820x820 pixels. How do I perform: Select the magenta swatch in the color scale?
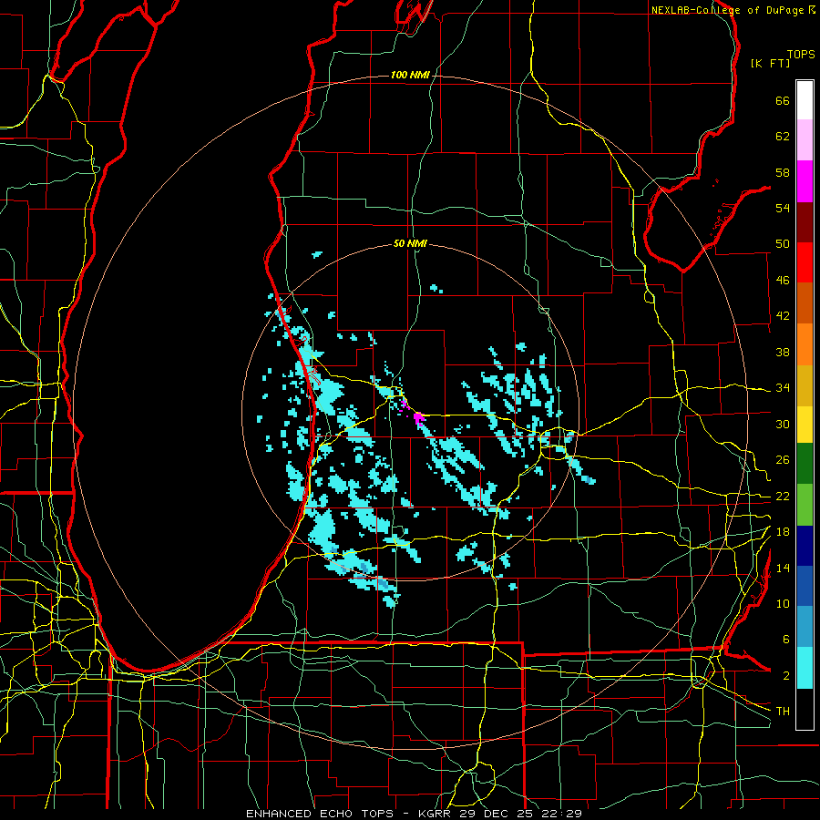point(805,181)
